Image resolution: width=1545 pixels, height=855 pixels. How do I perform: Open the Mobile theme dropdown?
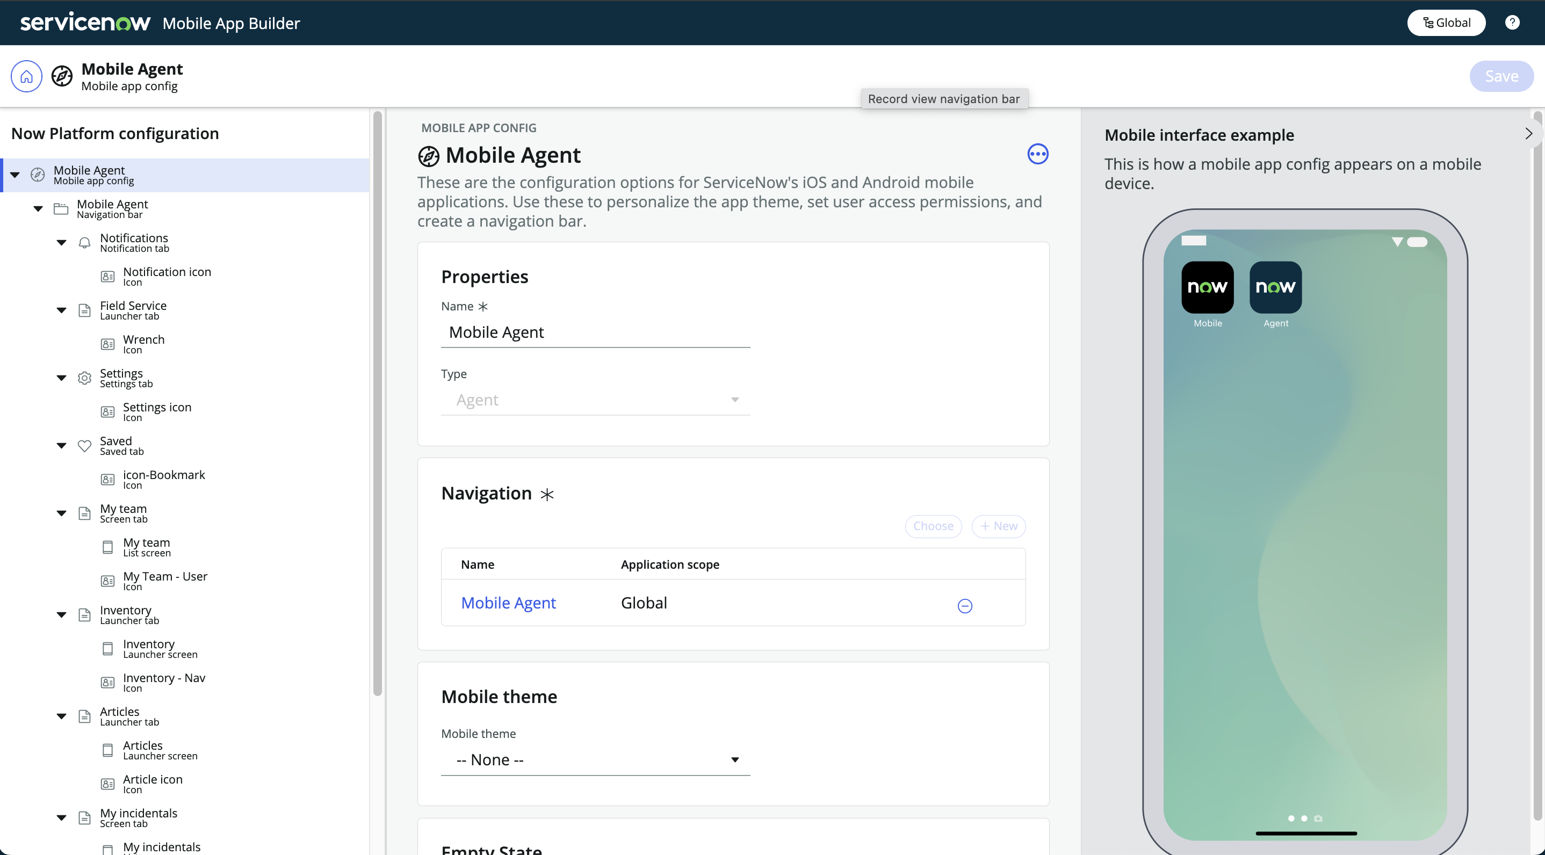[x=596, y=760]
